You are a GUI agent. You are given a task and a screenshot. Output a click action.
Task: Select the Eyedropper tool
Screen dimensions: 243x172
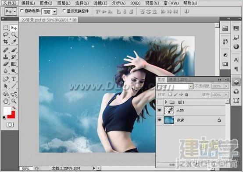click(x=14, y=42)
